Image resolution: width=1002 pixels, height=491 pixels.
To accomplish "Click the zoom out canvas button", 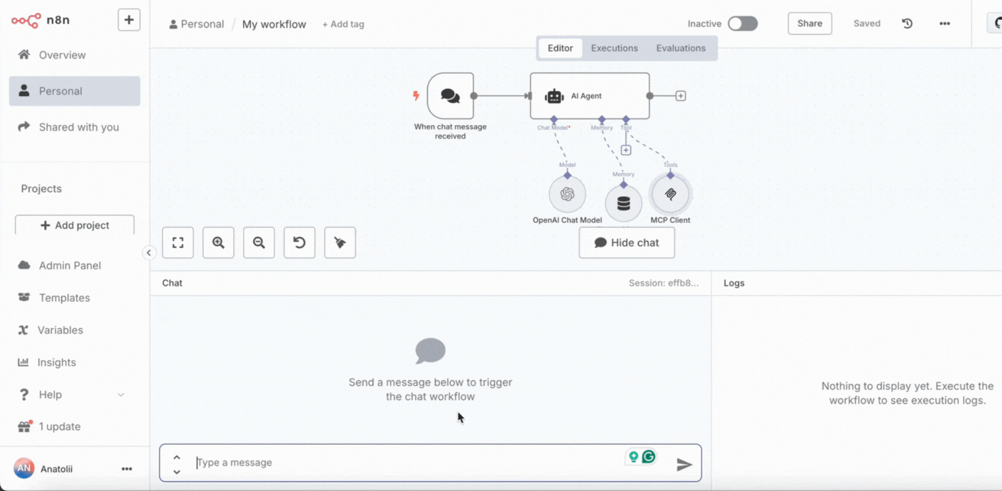I will 259,242.
